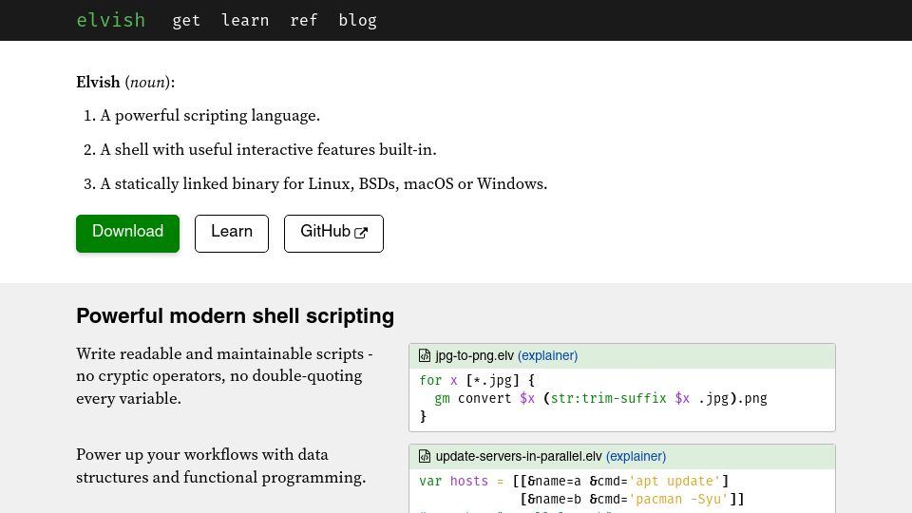Click 'Power up your workflows' paragraph
Viewport: 912px width, 513px height.
(x=221, y=465)
